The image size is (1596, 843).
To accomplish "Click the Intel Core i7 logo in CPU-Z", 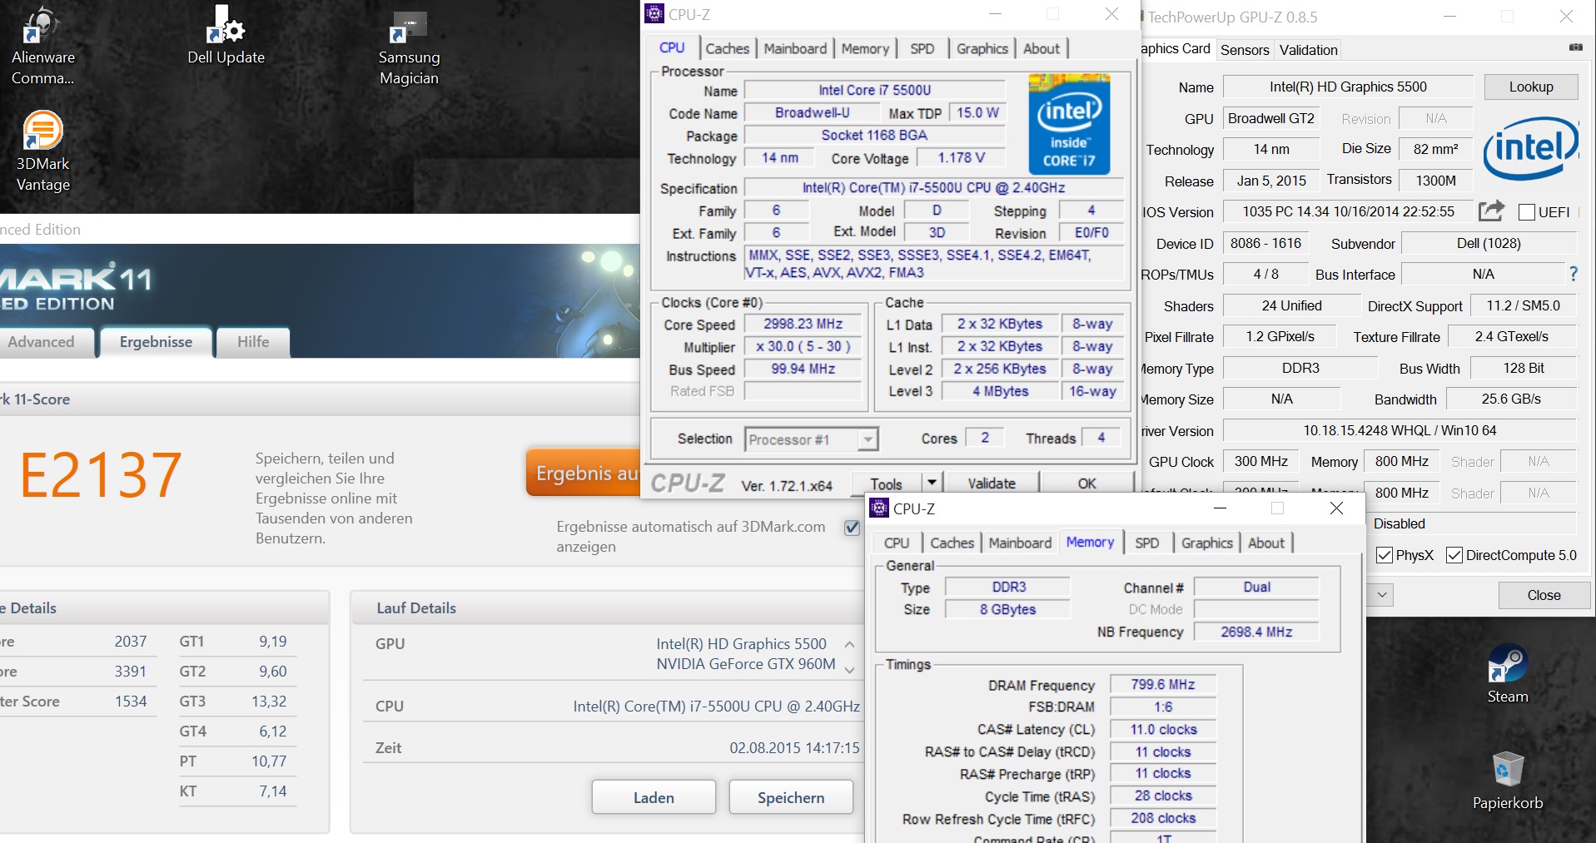I will pos(1069,124).
